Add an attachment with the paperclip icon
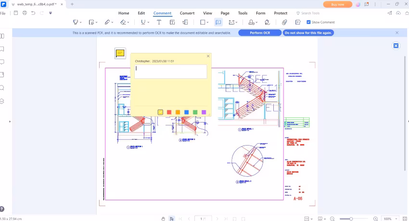Screen dimensions: 409x221 [284, 23]
